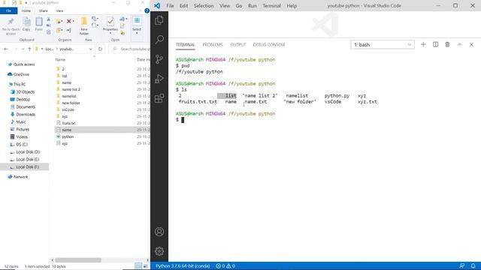Select Downloads in navigation pane
This screenshot has height=270, width=481.
pyautogui.click(x=26, y=115)
